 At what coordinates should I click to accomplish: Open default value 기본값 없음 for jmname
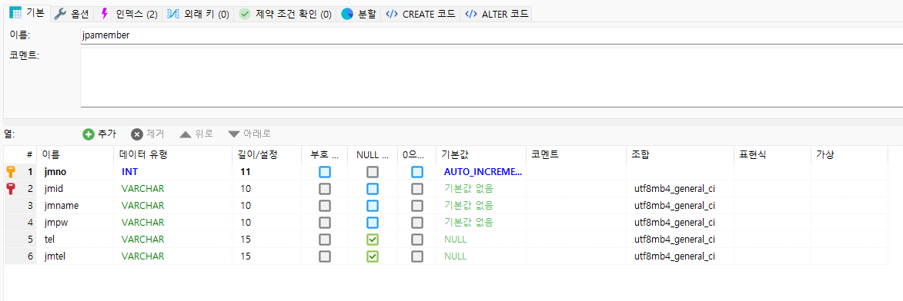(468, 205)
